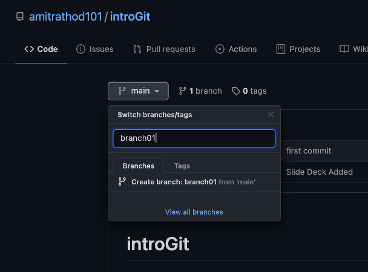Open the View all branches link
Screen dimensions: 368x272
point(194,212)
